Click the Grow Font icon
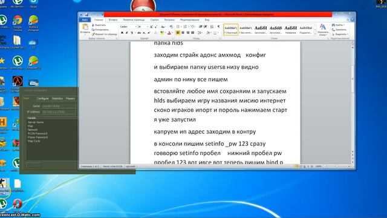The height and width of the screenshot is (218, 387). pyautogui.click(x=151, y=27)
